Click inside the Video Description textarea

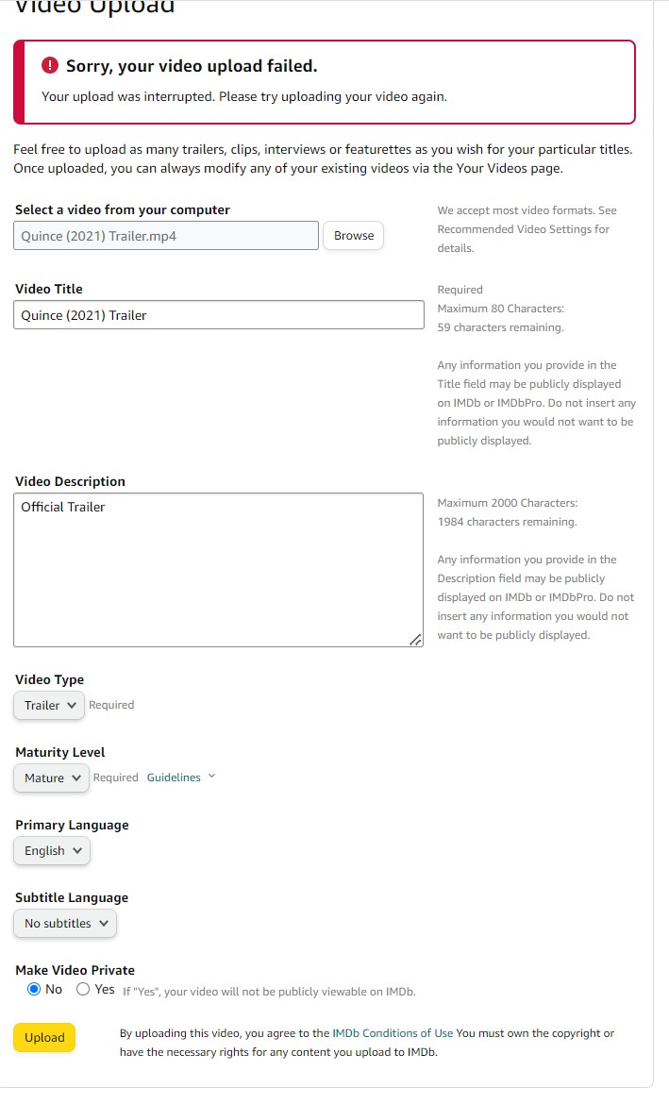coord(219,570)
